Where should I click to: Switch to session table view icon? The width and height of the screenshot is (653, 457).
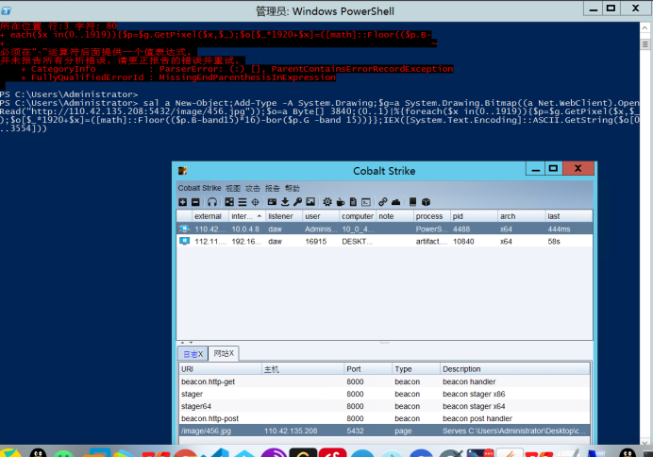pyautogui.click(x=243, y=202)
